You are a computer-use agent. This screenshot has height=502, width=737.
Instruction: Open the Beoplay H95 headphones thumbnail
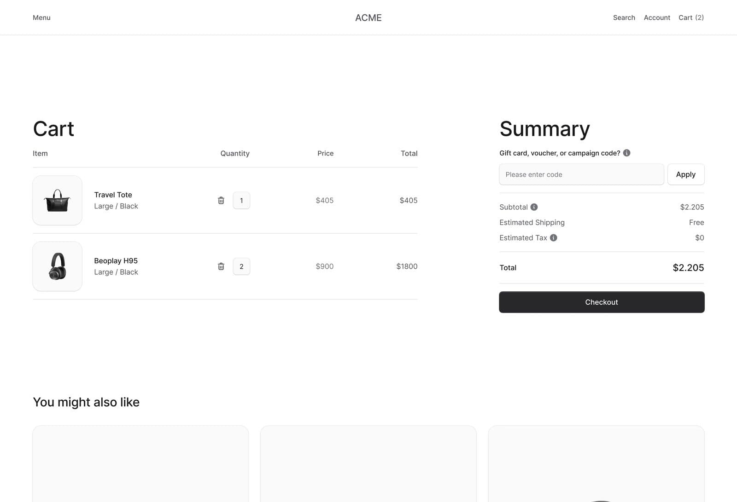pos(58,266)
